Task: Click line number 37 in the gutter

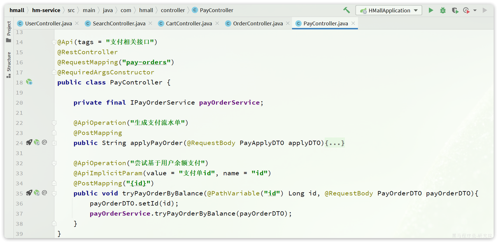Action: point(19,213)
